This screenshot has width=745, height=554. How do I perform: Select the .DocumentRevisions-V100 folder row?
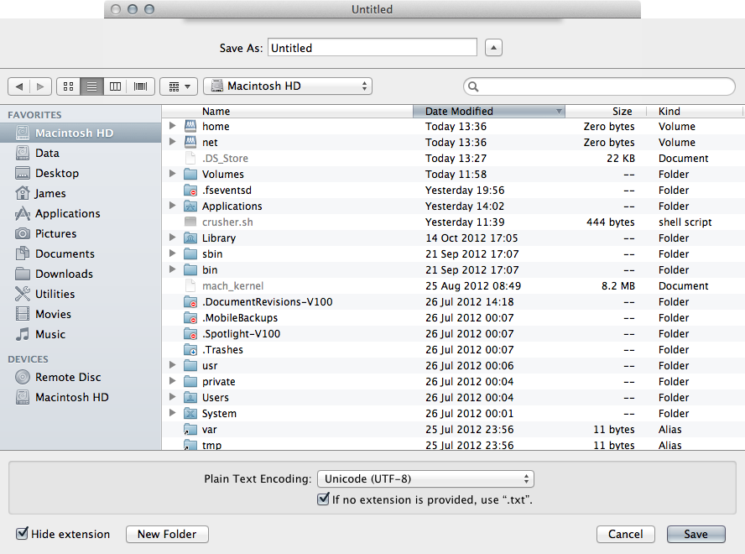[453, 301]
